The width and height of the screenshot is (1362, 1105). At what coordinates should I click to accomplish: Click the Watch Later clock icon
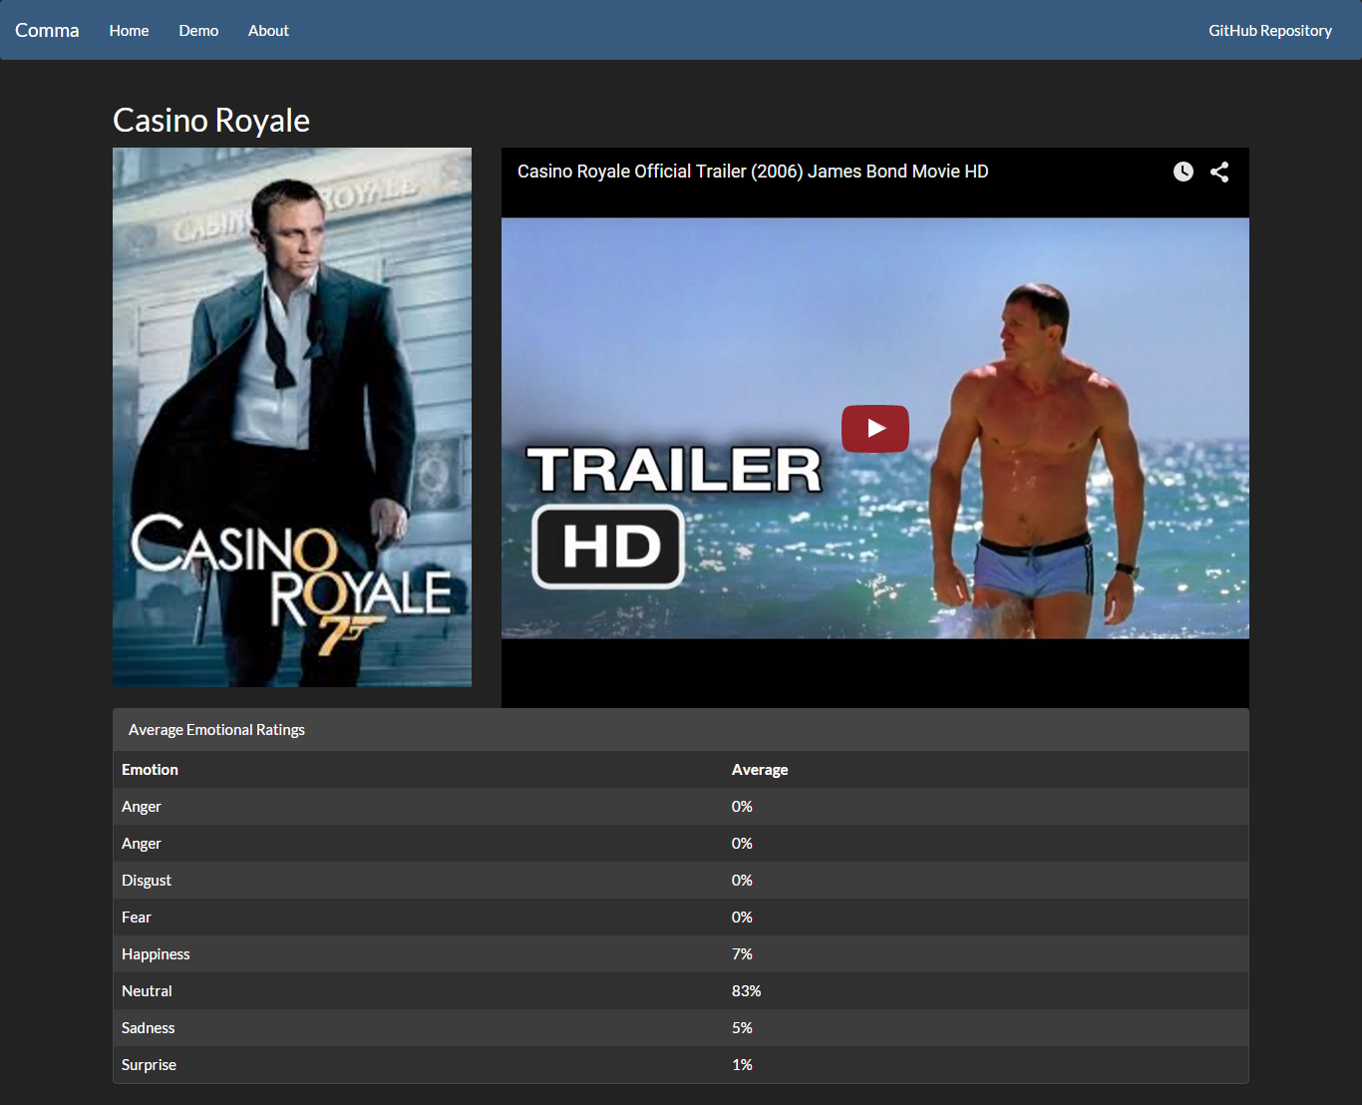coord(1184,172)
